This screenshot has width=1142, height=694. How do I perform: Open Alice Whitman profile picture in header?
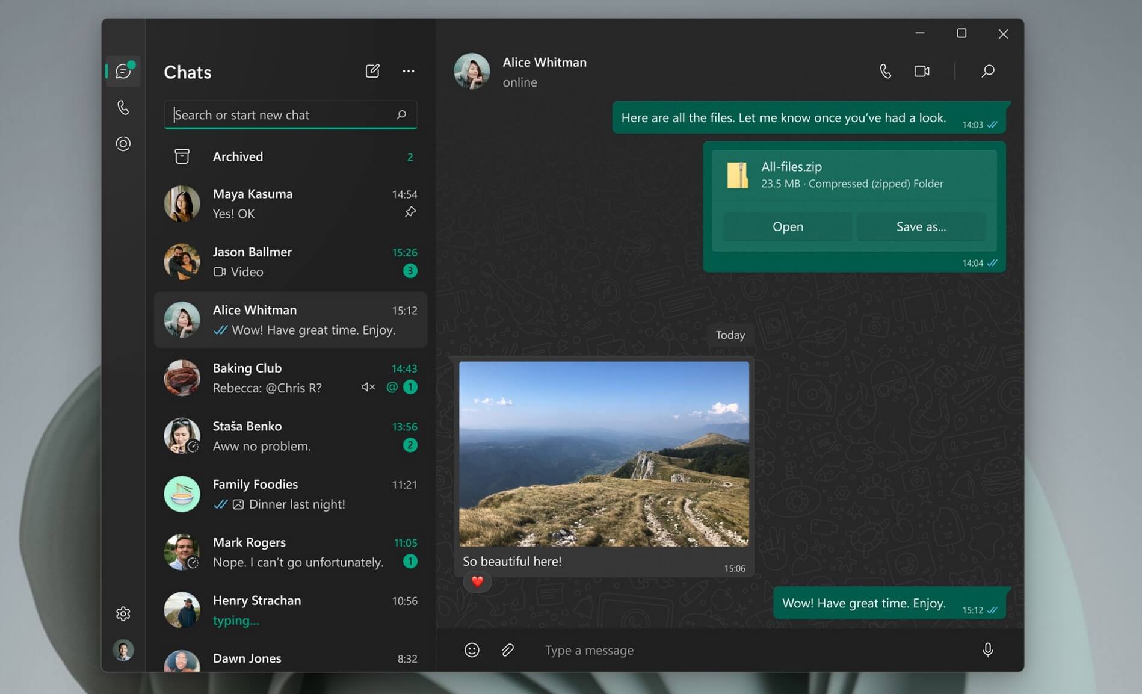pyautogui.click(x=472, y=71)
